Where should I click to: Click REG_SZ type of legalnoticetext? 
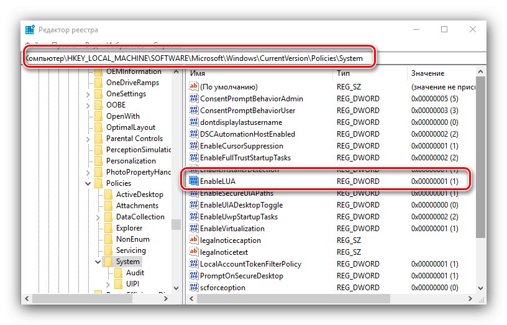coord(349,252)
